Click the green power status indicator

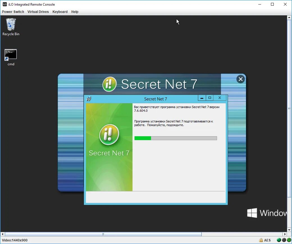tap(289, 240)
